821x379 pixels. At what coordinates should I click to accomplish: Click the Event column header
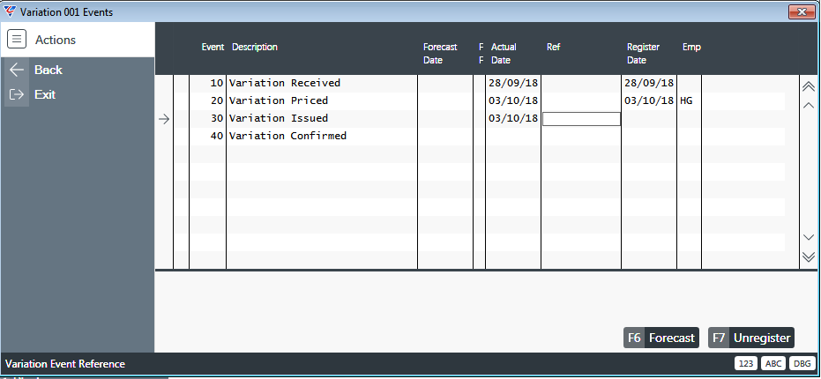tap(213, 47)
